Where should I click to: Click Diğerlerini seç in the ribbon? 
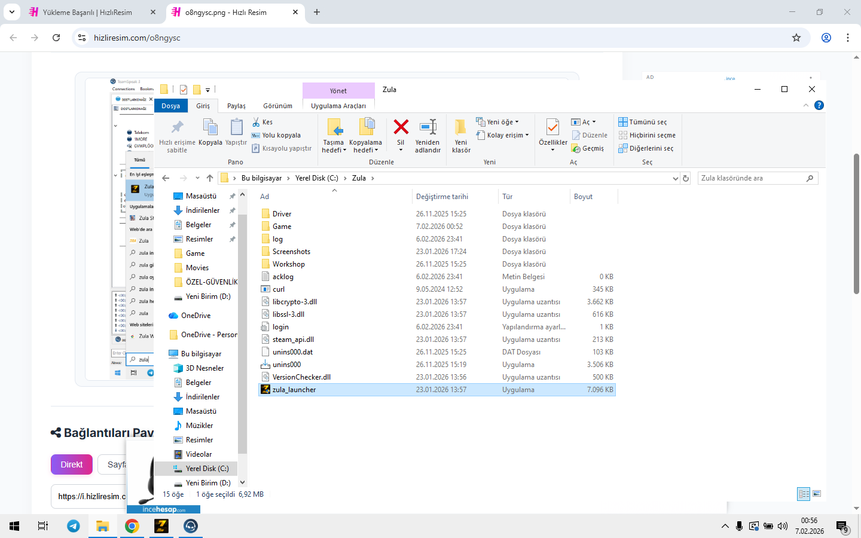pyautogui.click(x=646, y=148)
